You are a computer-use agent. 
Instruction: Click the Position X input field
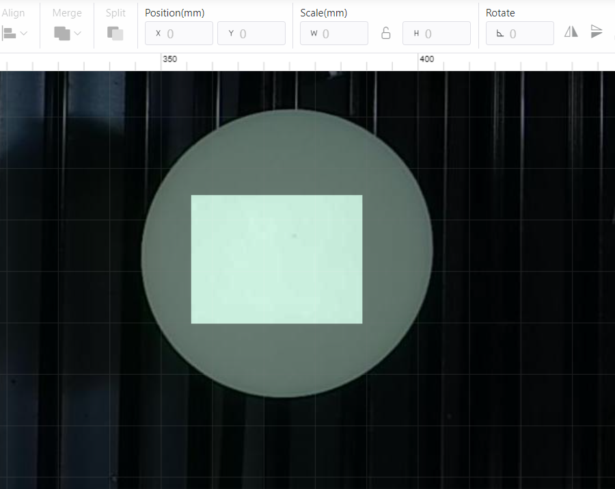(x=179, y=34)
